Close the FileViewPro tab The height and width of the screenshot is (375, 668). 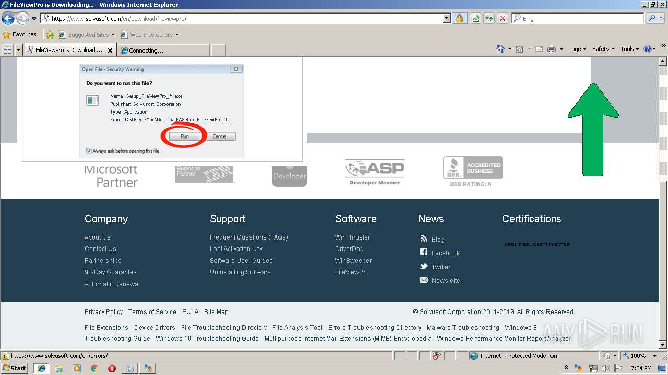point(110,51)
